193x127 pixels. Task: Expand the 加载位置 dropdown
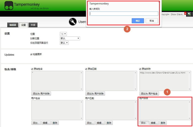70,38
